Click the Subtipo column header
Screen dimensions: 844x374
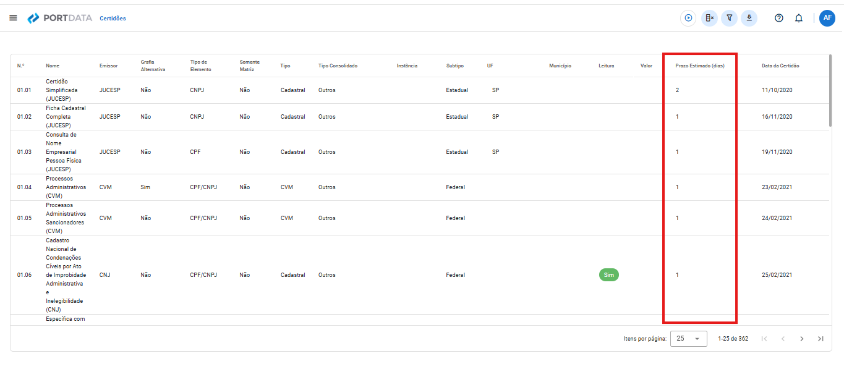pos(454,66)
